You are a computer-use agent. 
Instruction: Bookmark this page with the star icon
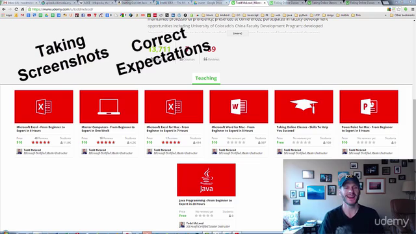[398, 9]
